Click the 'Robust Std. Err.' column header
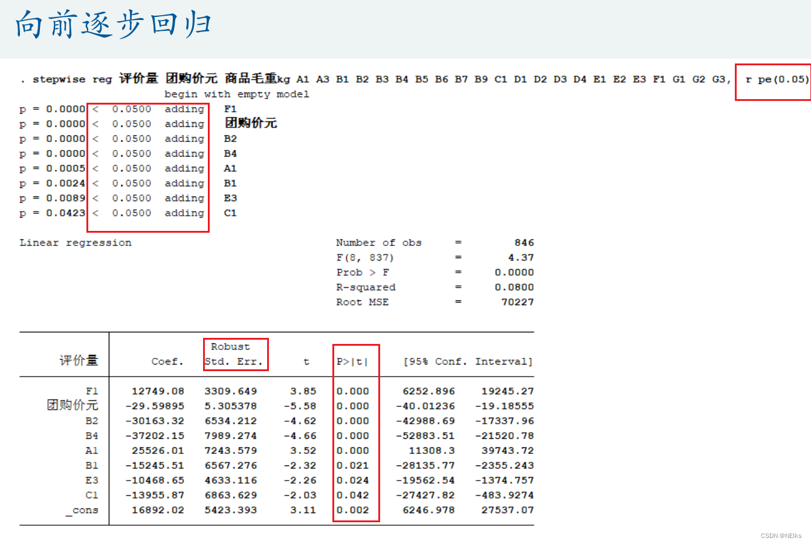 click(x=233, y=354)
